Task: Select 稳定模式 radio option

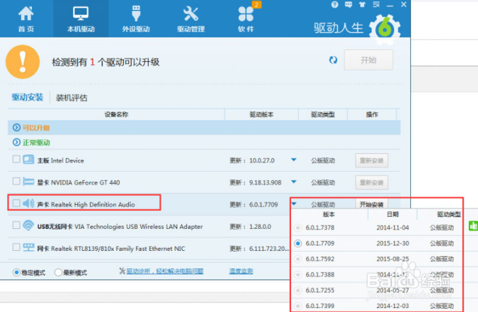Action: (16, 272)
